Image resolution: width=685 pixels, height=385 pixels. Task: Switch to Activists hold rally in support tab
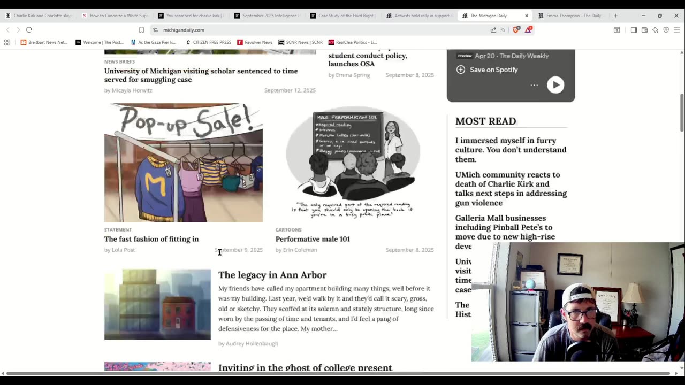pyautogui.click(x=420, y=16)
